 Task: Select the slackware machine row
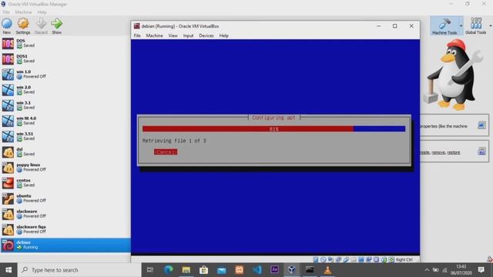(x=65, y=214)
